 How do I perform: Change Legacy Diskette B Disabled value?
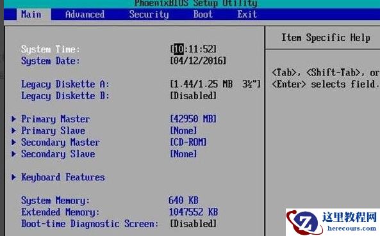[x=193, y=96]
